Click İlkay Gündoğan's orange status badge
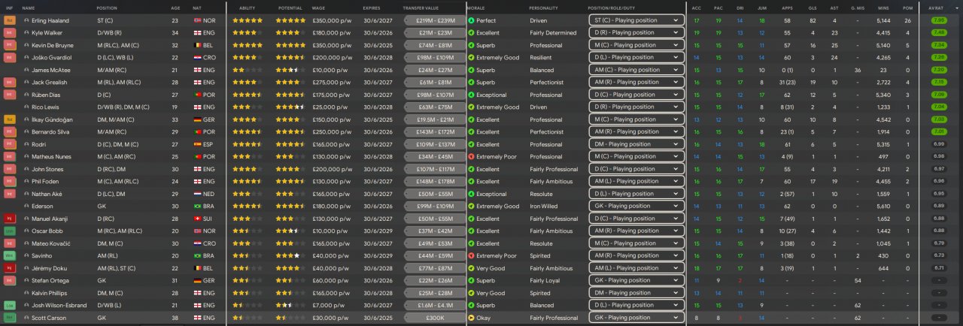Viewport: 963px width, 326px height. click(10, 119)
